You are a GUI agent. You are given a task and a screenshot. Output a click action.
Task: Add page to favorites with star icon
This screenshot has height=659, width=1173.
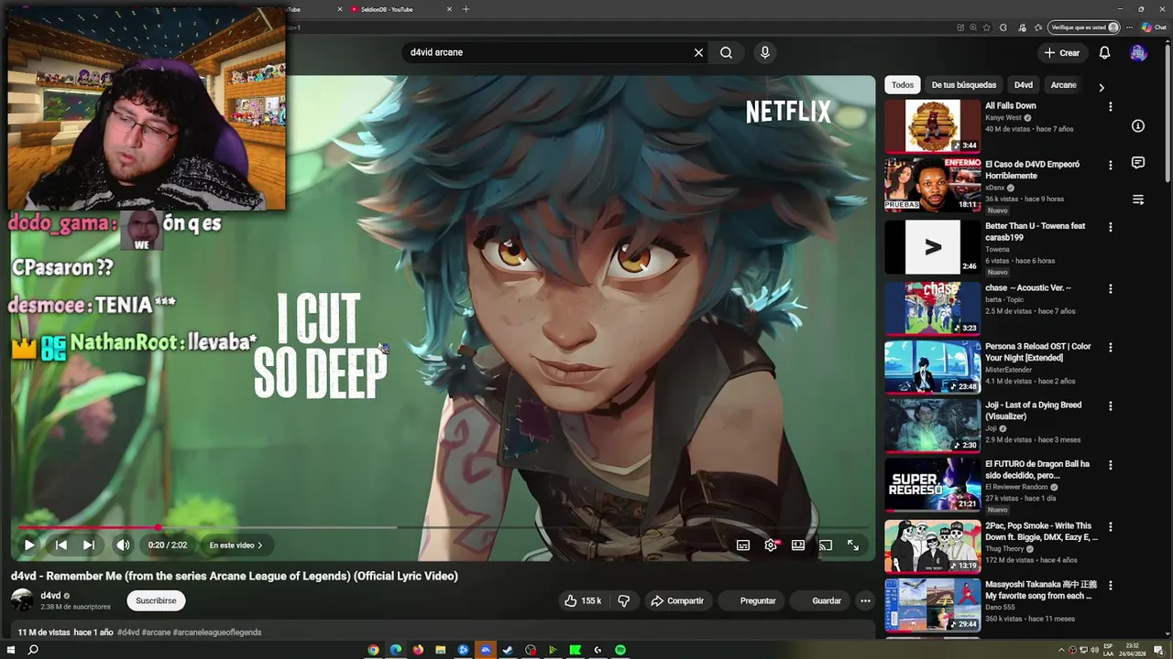986,27
